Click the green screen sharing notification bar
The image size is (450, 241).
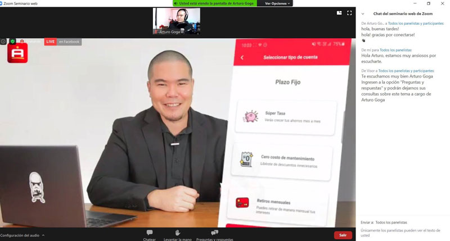(x=214, y=3)
